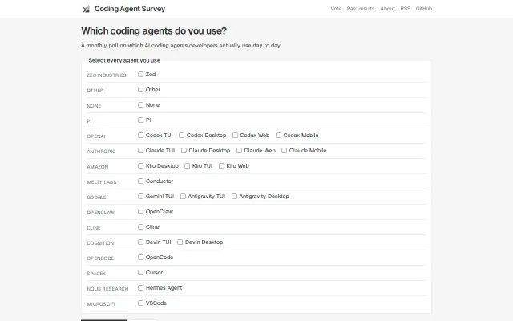This screenshot has width=513, height=321.
Task: Click the NOUS RESEARCH vendor label
Action: tap(107, 289)
